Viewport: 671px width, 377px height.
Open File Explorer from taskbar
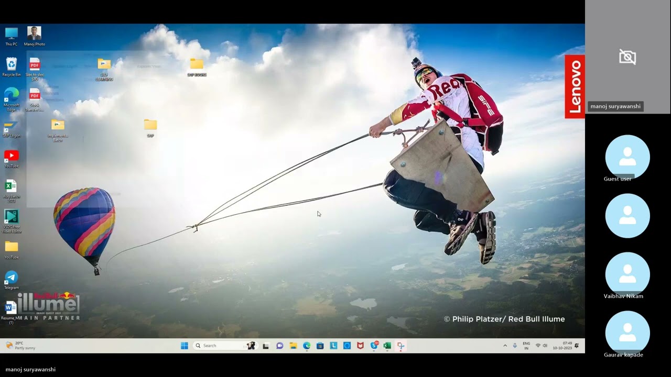point(293,346)
